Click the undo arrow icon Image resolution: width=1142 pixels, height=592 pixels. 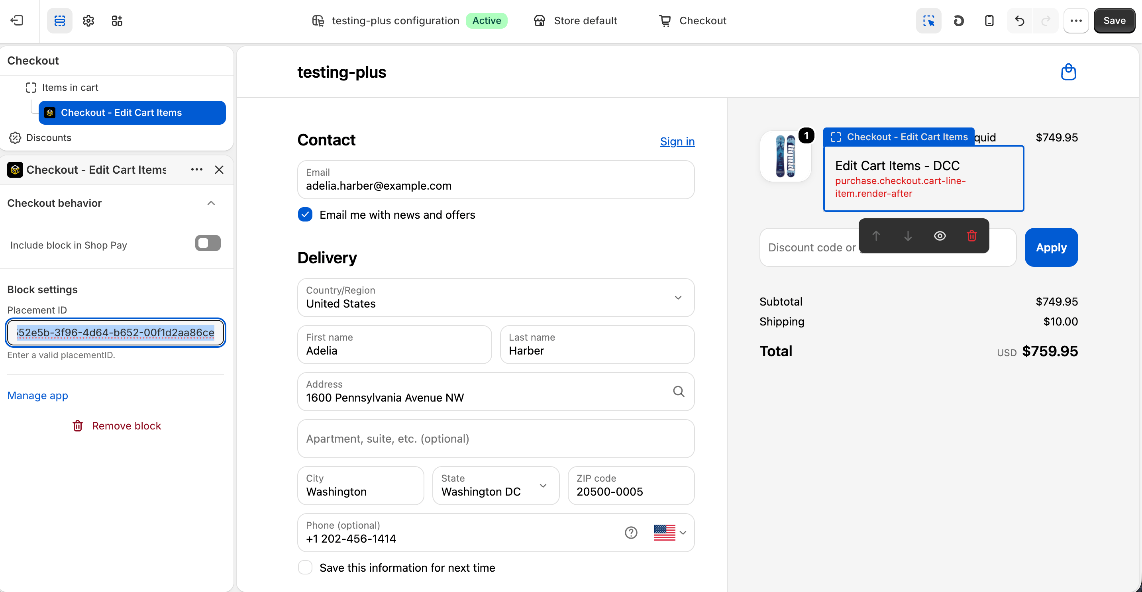1020,21
